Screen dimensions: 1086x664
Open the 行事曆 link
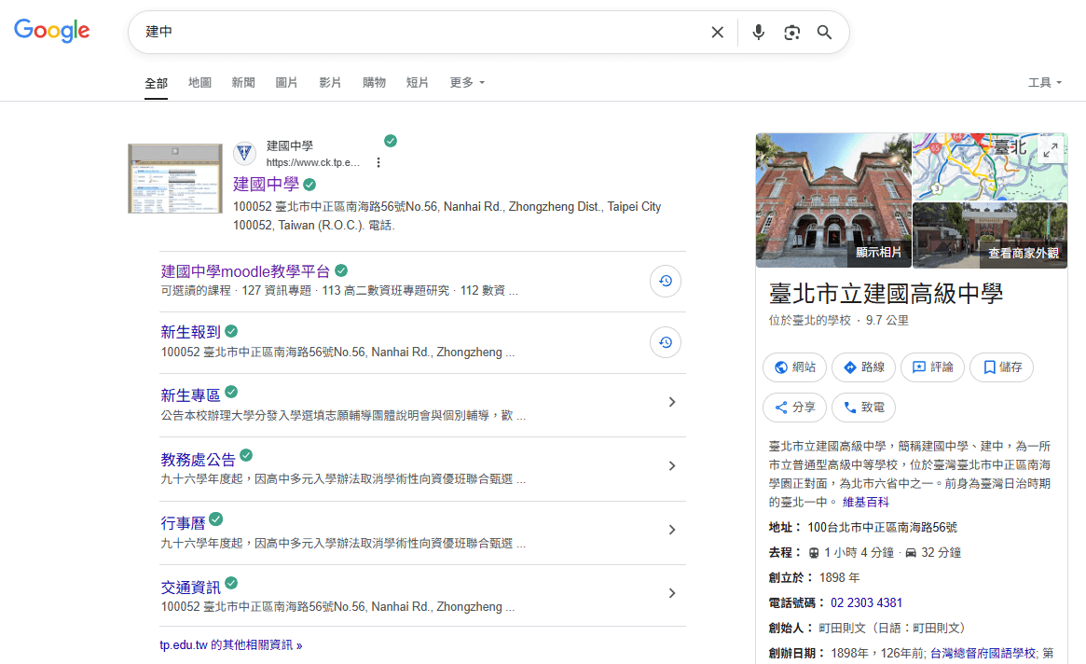click(183, 523)
